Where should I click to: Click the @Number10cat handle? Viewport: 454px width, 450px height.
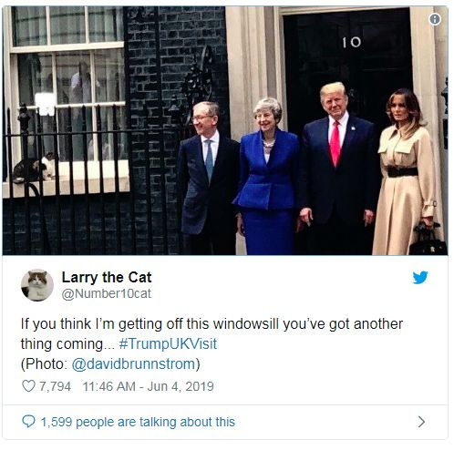(x=106, y=293)
